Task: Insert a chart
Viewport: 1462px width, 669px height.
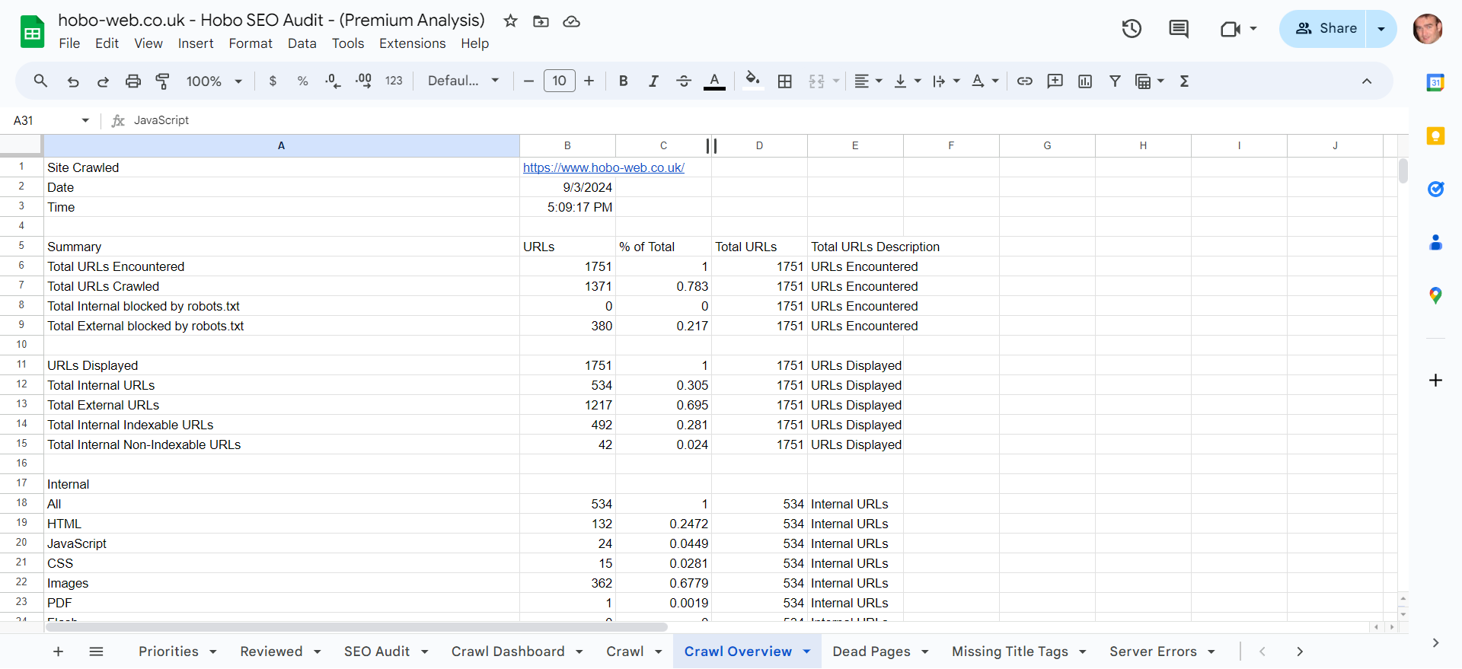Action: coord(1085,81)
